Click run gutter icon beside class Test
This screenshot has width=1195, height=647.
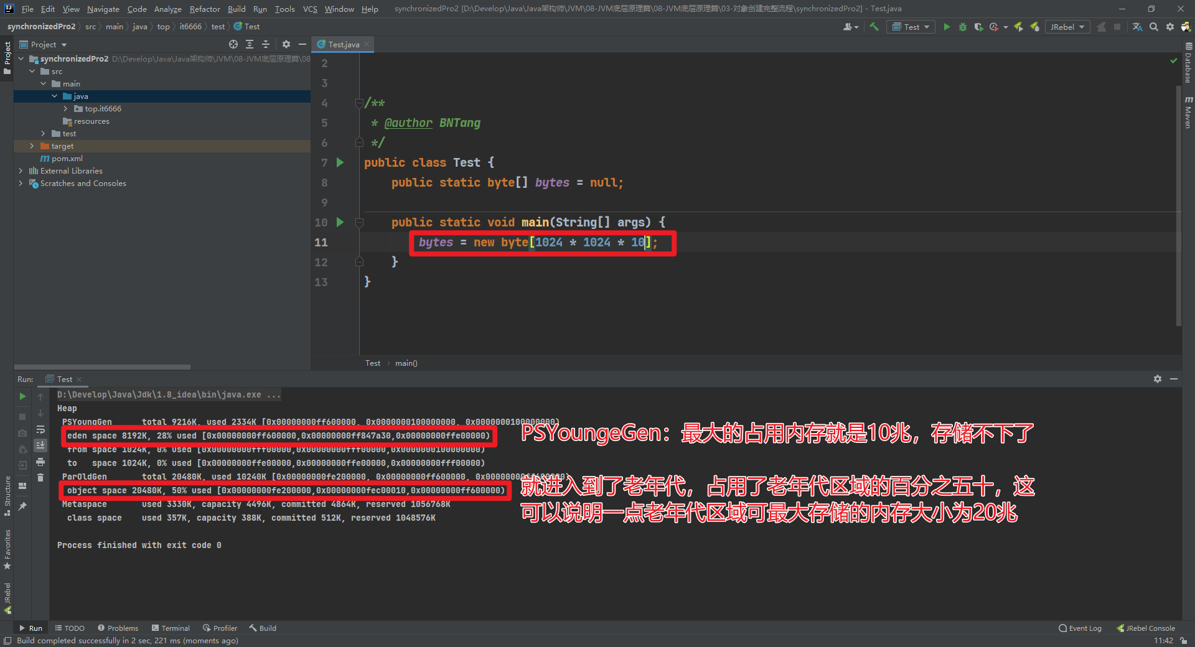(x=340, y=162)
